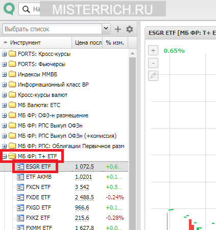The image size is (216, 230).
Task: Activate chart pencil drawing tool
Action: 153,76
